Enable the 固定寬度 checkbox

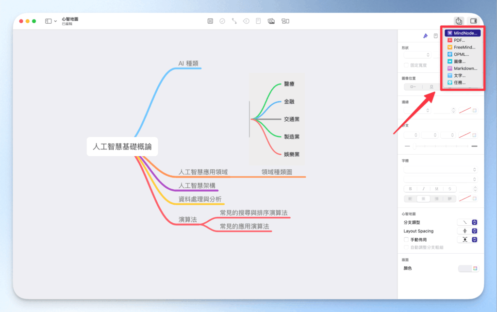405,65
